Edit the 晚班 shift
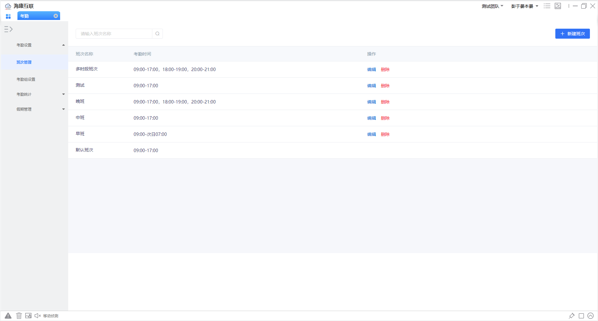The width and height of the screenshot is (598, 321). tap(372, 102)
